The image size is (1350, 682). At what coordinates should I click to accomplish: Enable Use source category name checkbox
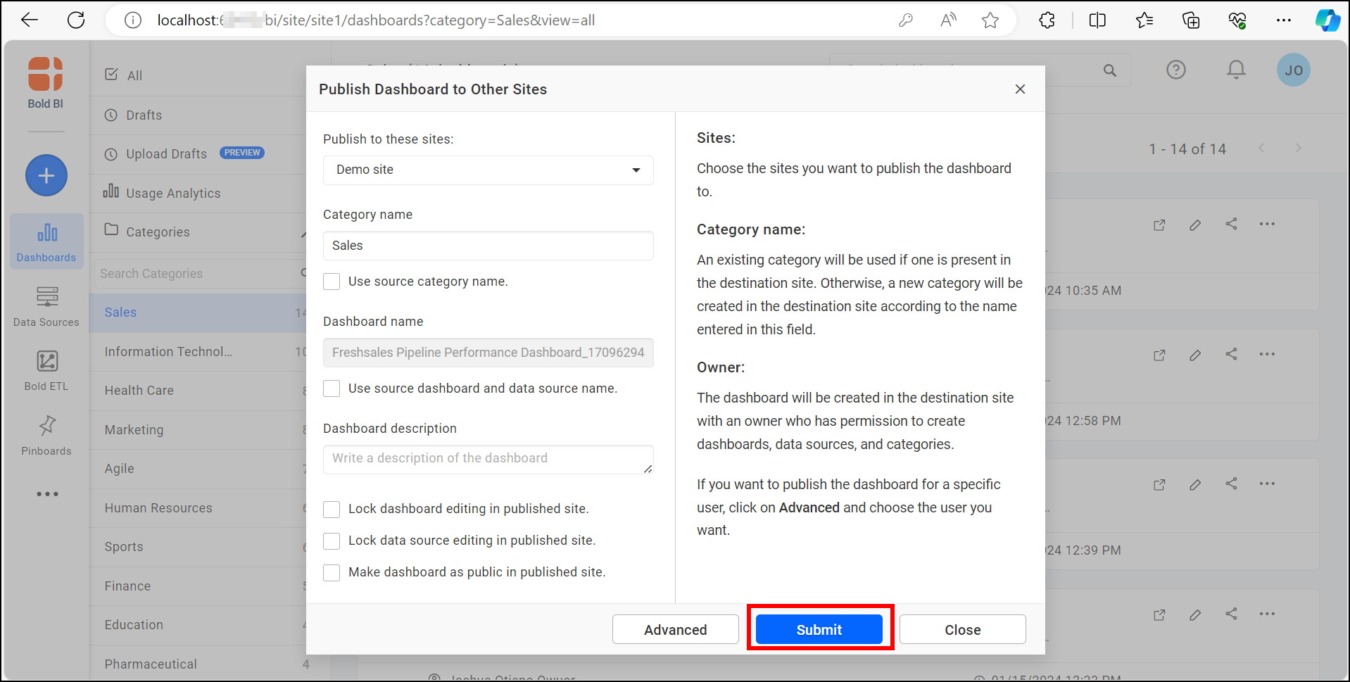pyautogui.click(x=332, y=282)
